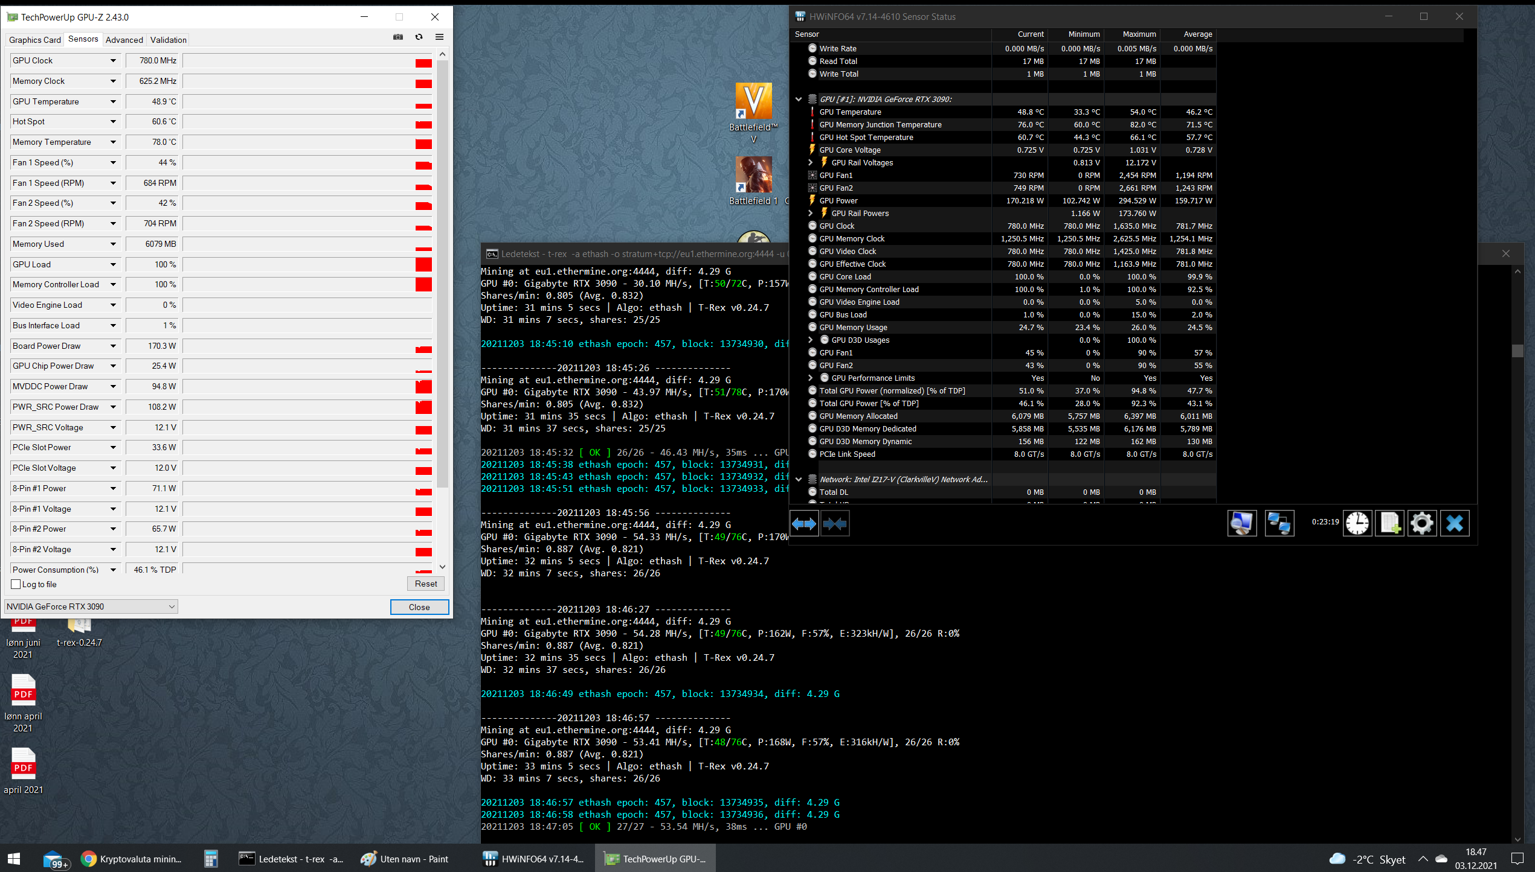Open lønn april 2021 PDF file
The height and width of the screenshot is (872, 1535).
click(x=23, y=703)
